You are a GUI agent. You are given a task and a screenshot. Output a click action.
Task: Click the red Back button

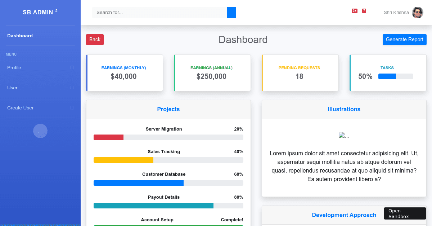pyautogui.click(x=95, y=39)
